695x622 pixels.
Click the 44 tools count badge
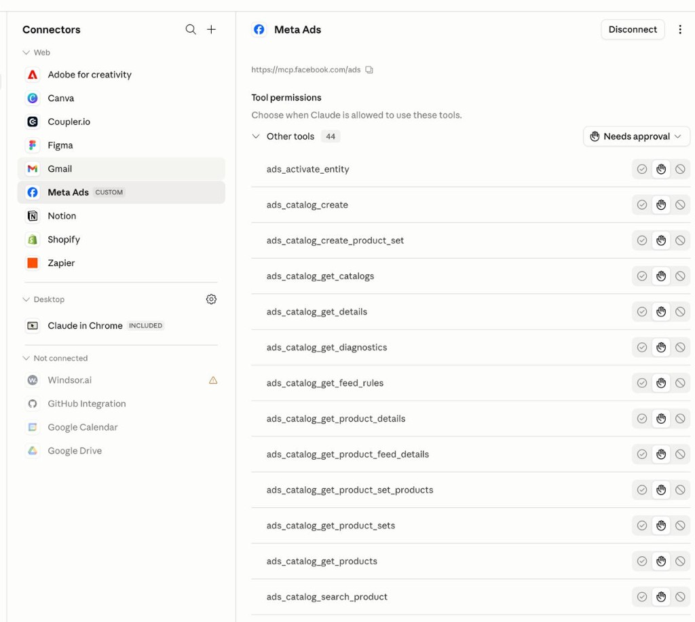tap(331, 136)
